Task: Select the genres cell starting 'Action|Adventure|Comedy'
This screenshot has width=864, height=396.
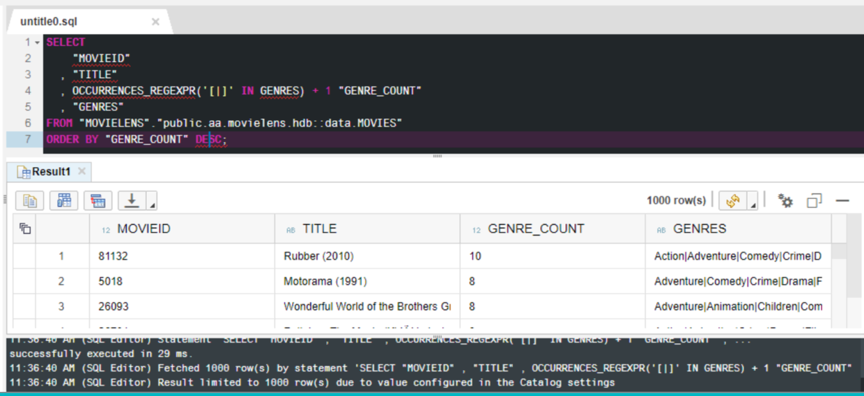Action: click(738, 256)
